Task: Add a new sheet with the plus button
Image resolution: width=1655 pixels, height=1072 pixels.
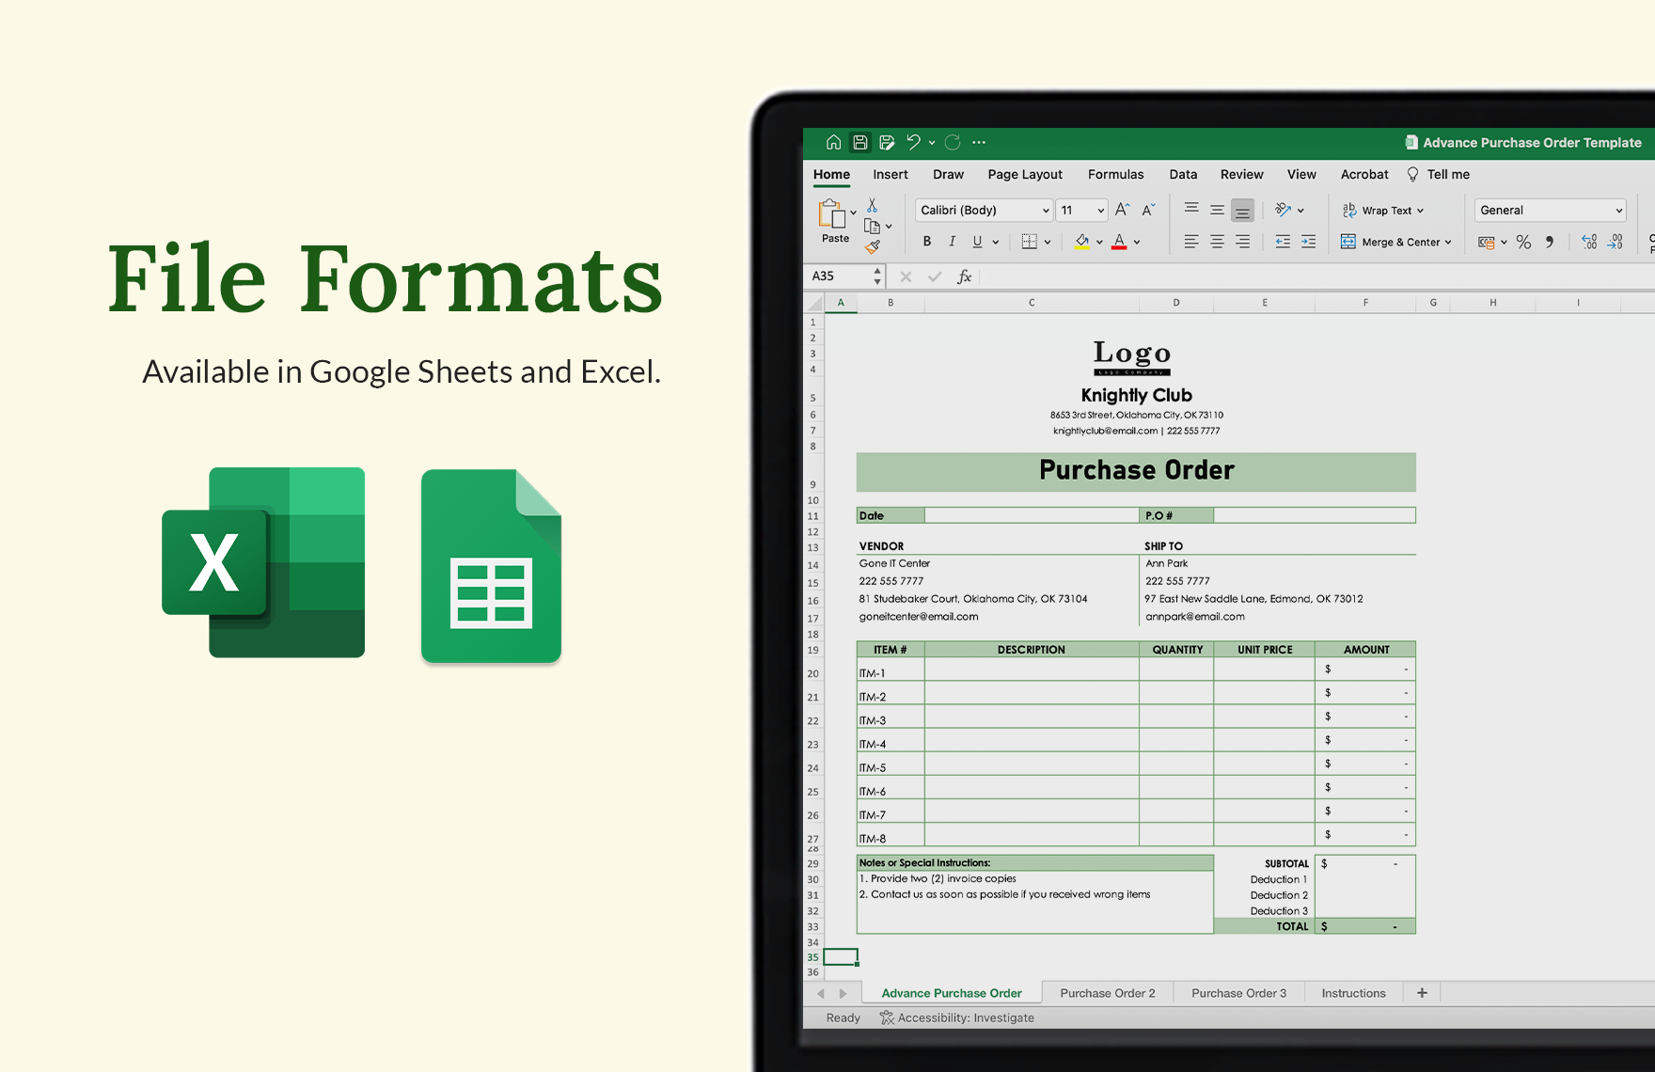Action: [x=1422, y=992]
